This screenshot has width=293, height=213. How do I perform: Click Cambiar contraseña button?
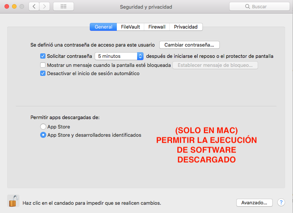[x=189, y=45]
